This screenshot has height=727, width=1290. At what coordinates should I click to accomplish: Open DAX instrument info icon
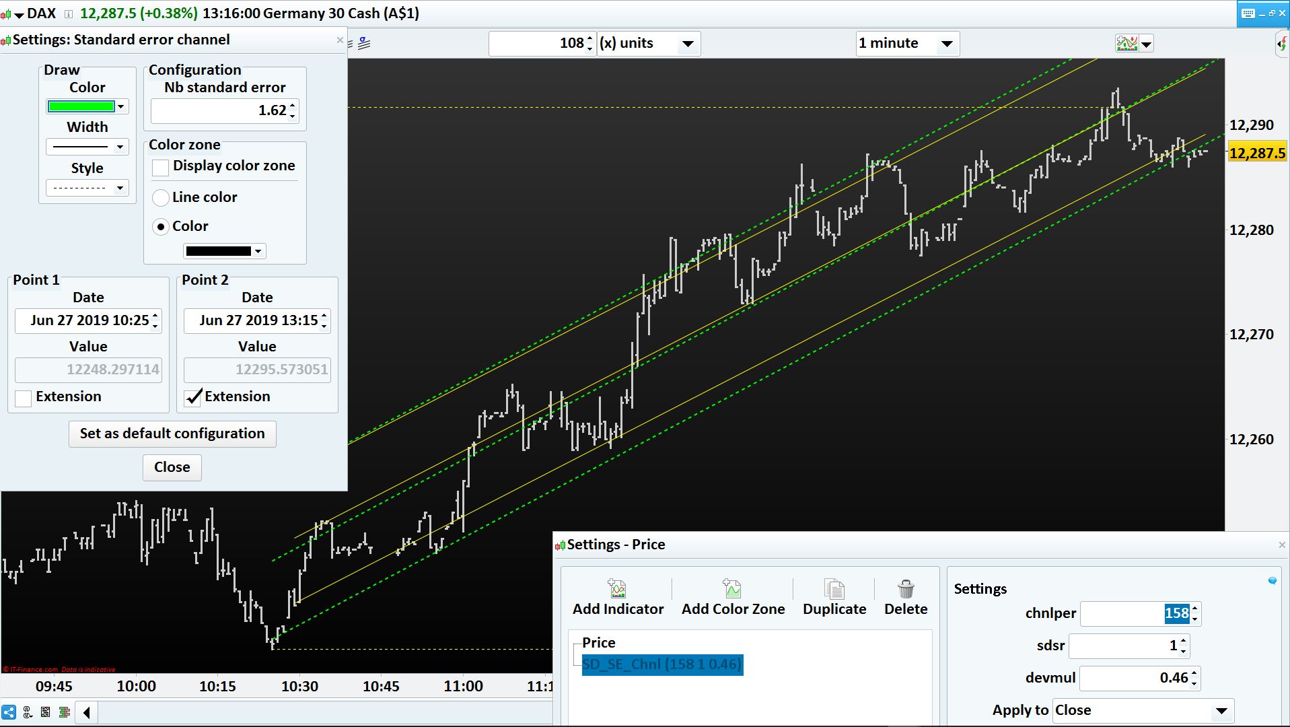tap(68, 14)
